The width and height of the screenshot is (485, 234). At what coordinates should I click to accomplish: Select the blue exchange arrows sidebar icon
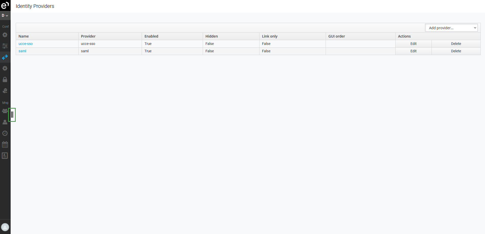pos(5,57)
